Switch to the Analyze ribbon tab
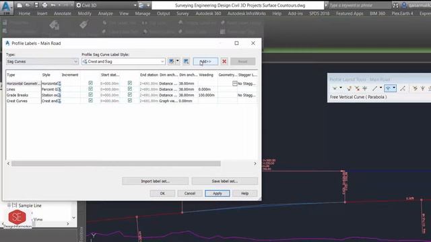This screenshot has width=431, height=242. click(x=106, y=13)
